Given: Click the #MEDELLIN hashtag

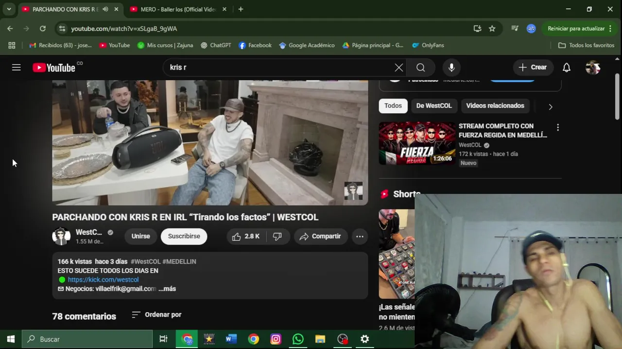Looking at the screenshot, I should [179, 261].
